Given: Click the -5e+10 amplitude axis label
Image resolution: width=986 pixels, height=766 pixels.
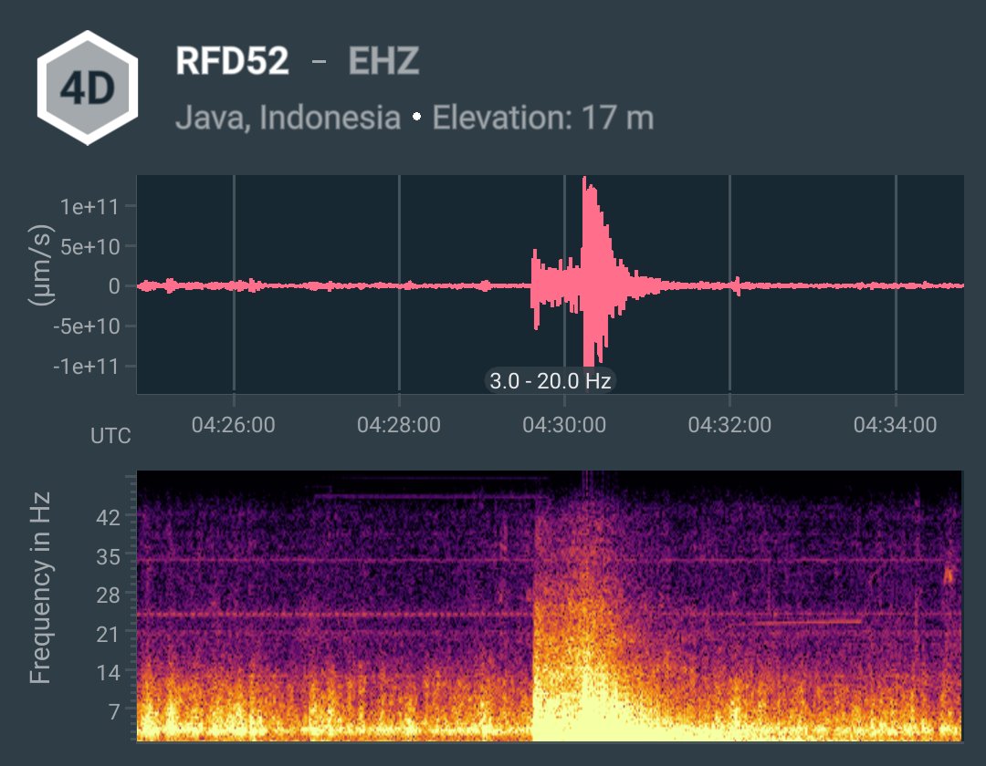Looking at the screenshot, I should 87,326.
